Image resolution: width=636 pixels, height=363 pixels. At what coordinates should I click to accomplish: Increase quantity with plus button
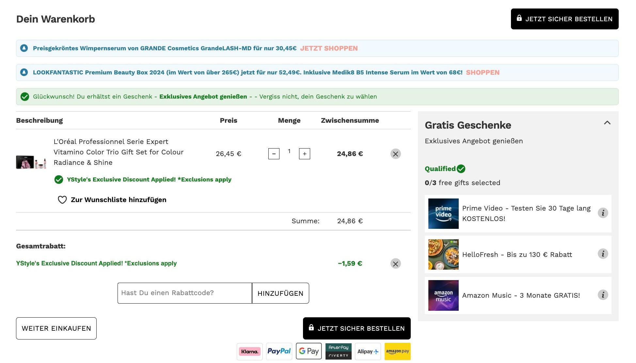(x=305, y=154)
